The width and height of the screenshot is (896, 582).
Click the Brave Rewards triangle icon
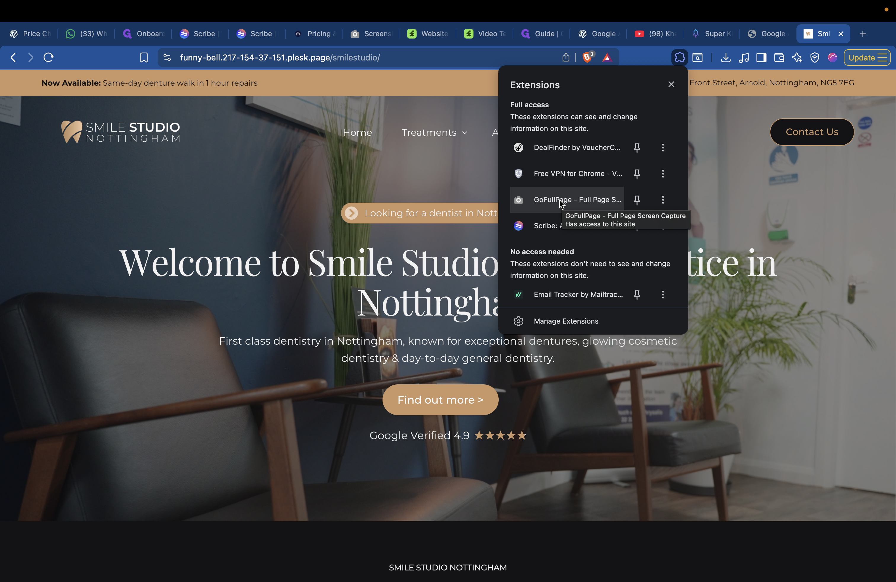[x=607, y=57]
